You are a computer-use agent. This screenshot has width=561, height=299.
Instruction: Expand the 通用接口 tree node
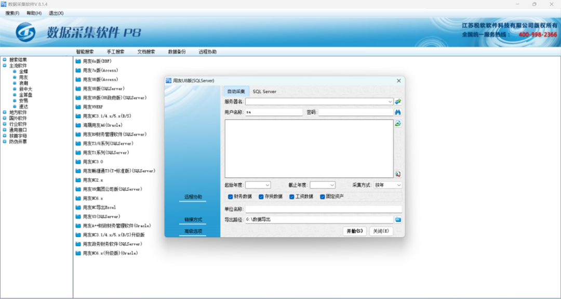[x=5, y=129]
